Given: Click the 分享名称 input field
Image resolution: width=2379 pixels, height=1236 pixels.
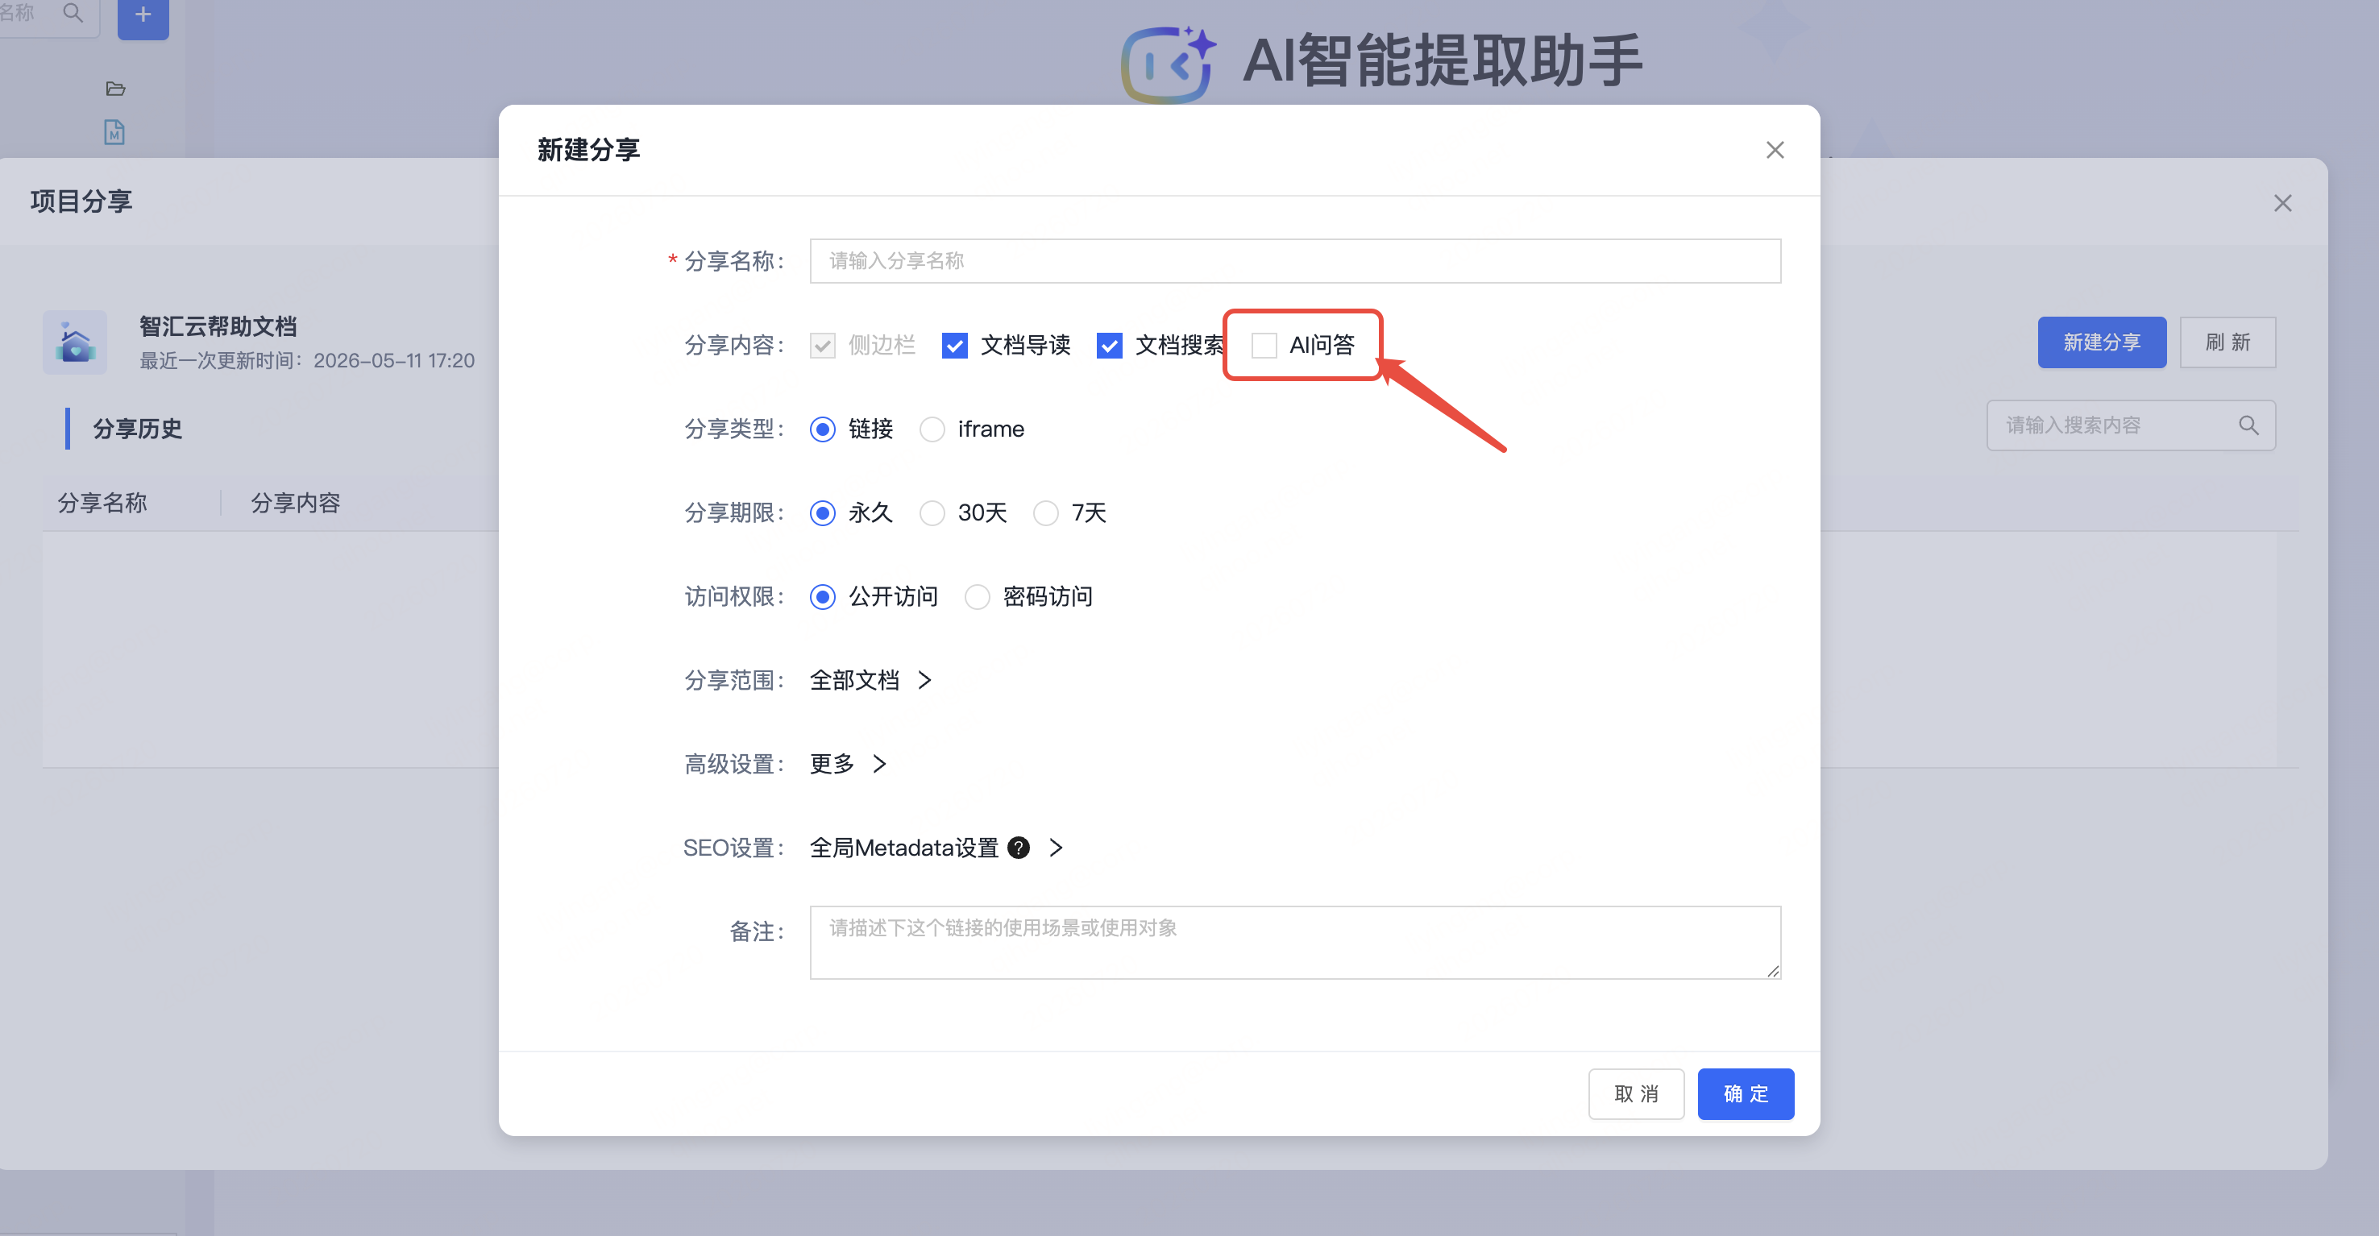Looking at the screenshot, I should 1295,261.
